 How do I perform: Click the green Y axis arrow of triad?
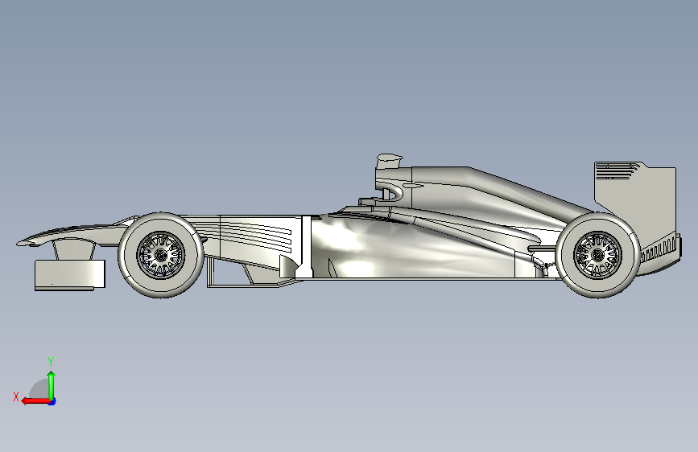(52, 386)
